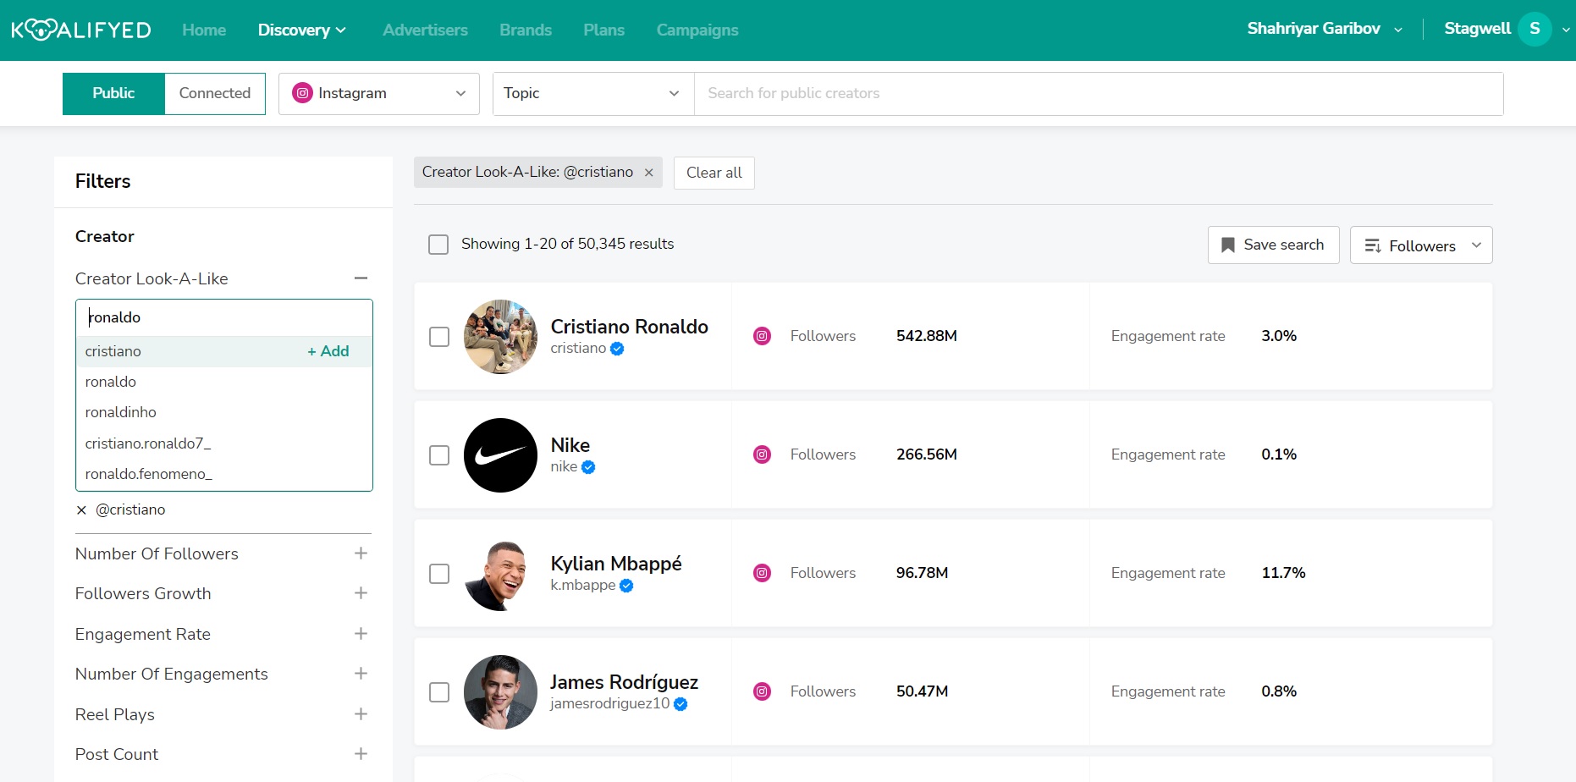1576x782 pixels.
Task: Click the Clear all button
Action: click(x=714, y=173)
